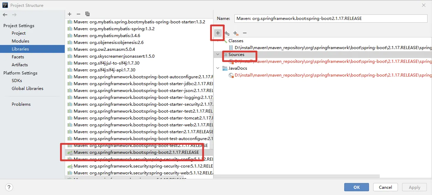Click library icon beside slf4j-api:1.7.30
Viewport: 432px width, 195px height.
70,70
